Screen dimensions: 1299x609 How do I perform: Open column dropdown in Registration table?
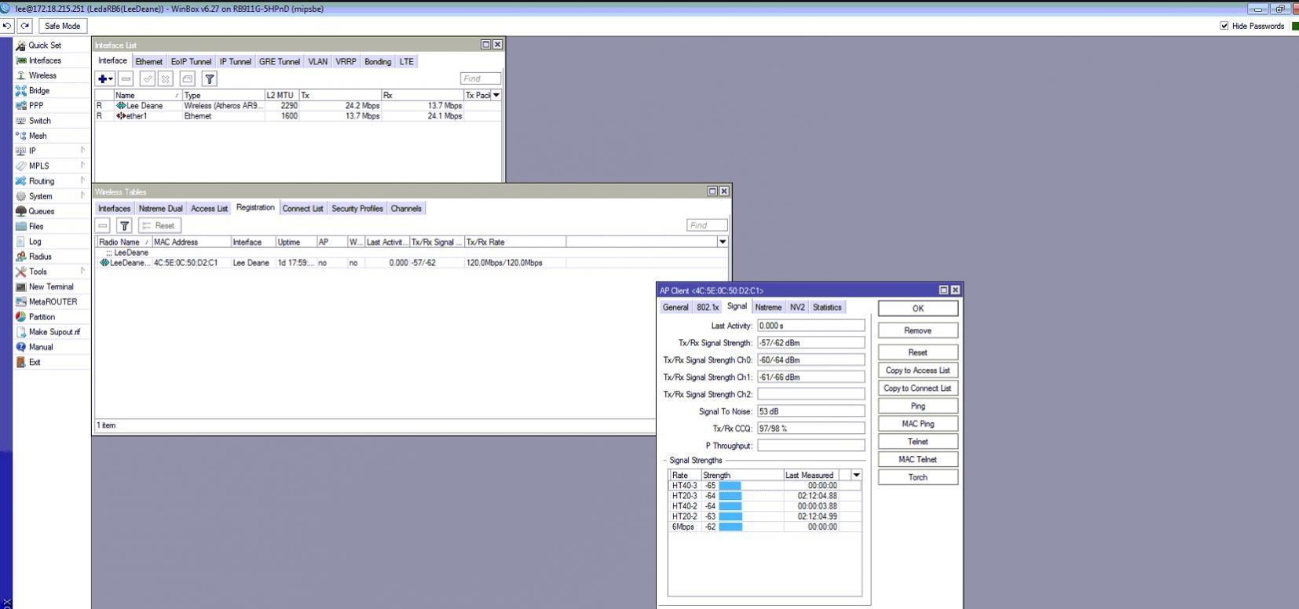coord(723,242)
